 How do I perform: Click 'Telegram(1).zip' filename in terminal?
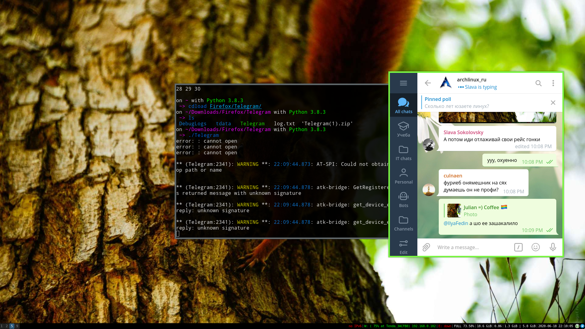[x=327, y=123]
